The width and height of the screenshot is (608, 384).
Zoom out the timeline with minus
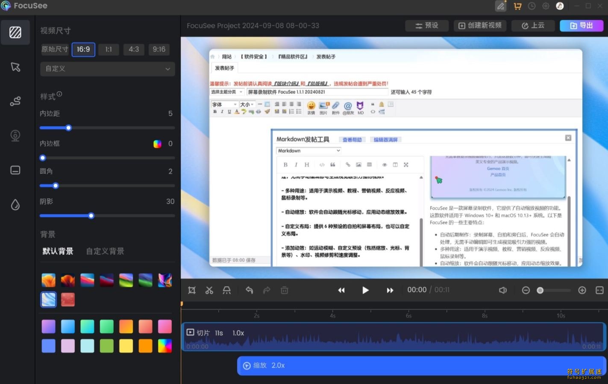pyautogui.click(x=526, y=290)
